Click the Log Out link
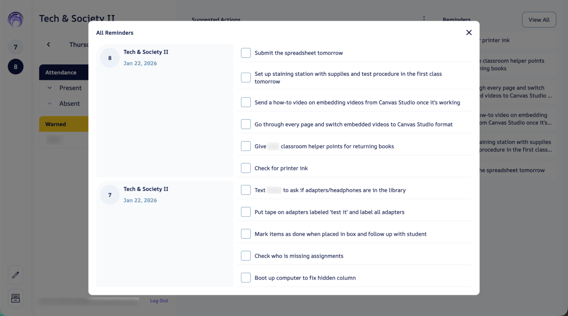568x316 pixels. 159,301
